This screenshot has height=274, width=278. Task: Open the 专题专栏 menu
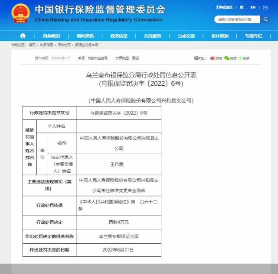point(254,36)
